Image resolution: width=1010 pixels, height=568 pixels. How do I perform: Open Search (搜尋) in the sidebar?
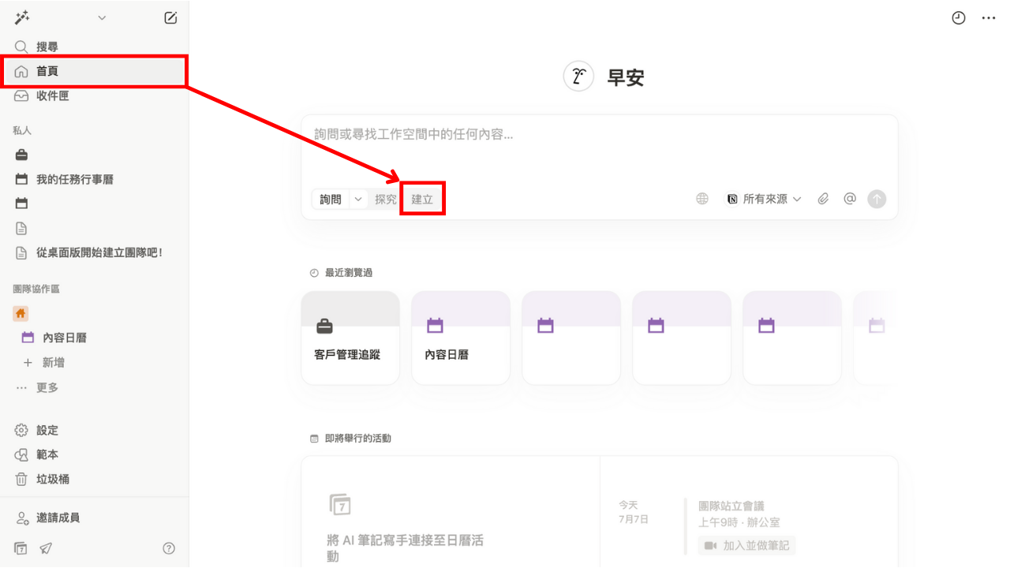tap(95, 47)
